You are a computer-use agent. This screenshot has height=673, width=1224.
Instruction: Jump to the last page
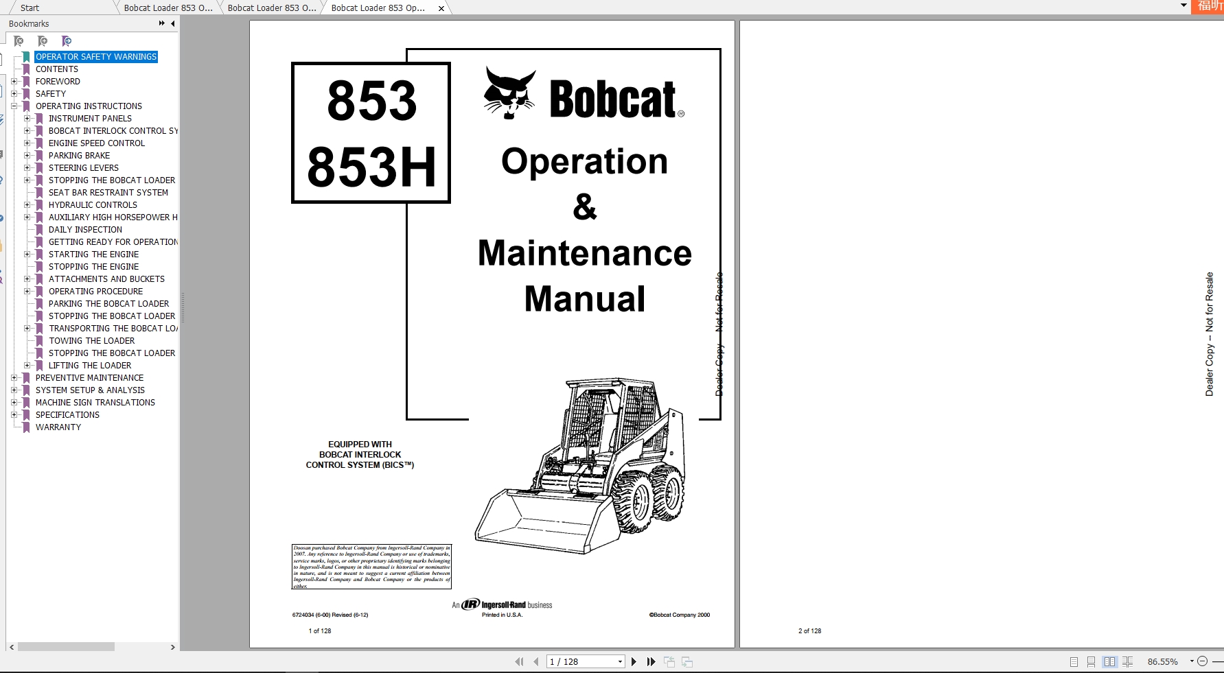650,661
